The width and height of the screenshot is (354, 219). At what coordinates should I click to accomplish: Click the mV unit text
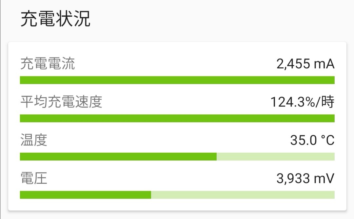tap(324, 179)
